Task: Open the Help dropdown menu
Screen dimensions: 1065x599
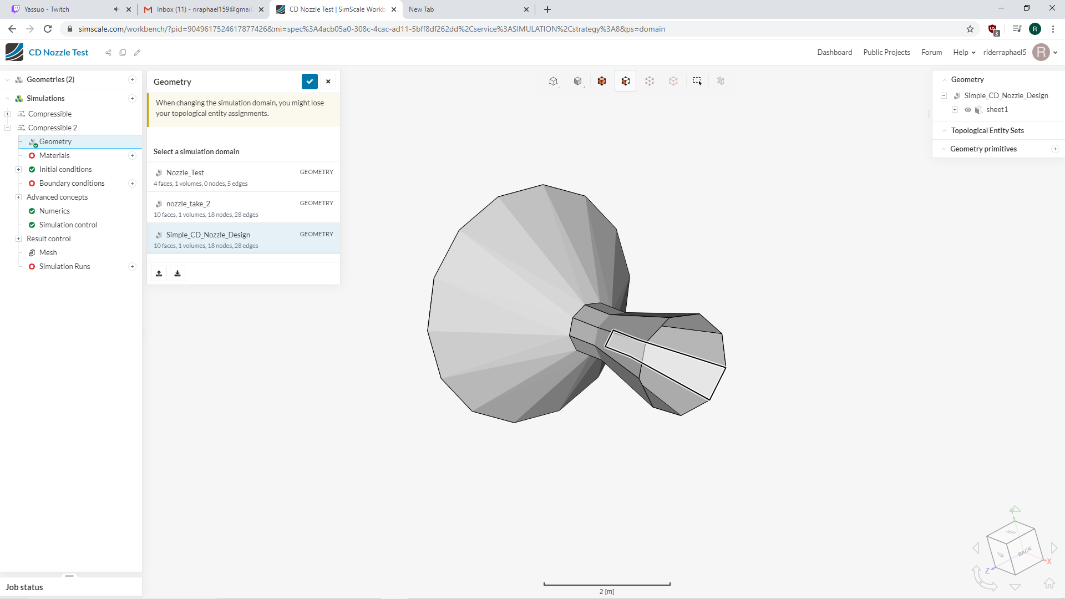Action: (x=964, y=53)
